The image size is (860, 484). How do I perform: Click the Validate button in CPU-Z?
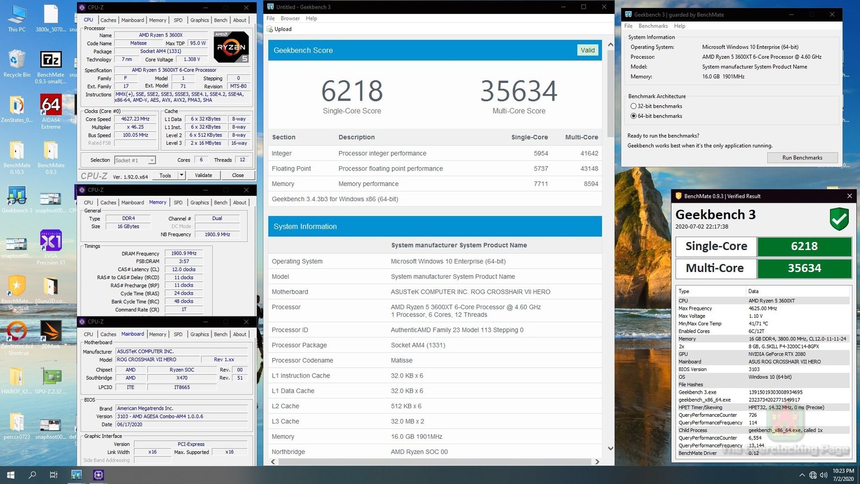point(203,175)
